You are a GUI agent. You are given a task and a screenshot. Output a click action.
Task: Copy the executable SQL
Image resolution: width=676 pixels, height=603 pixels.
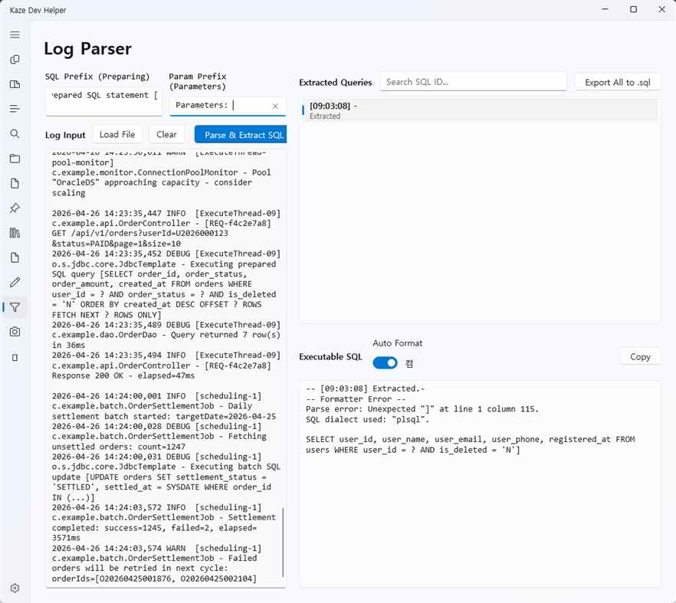pyautogui.click(x=640, y=356)
